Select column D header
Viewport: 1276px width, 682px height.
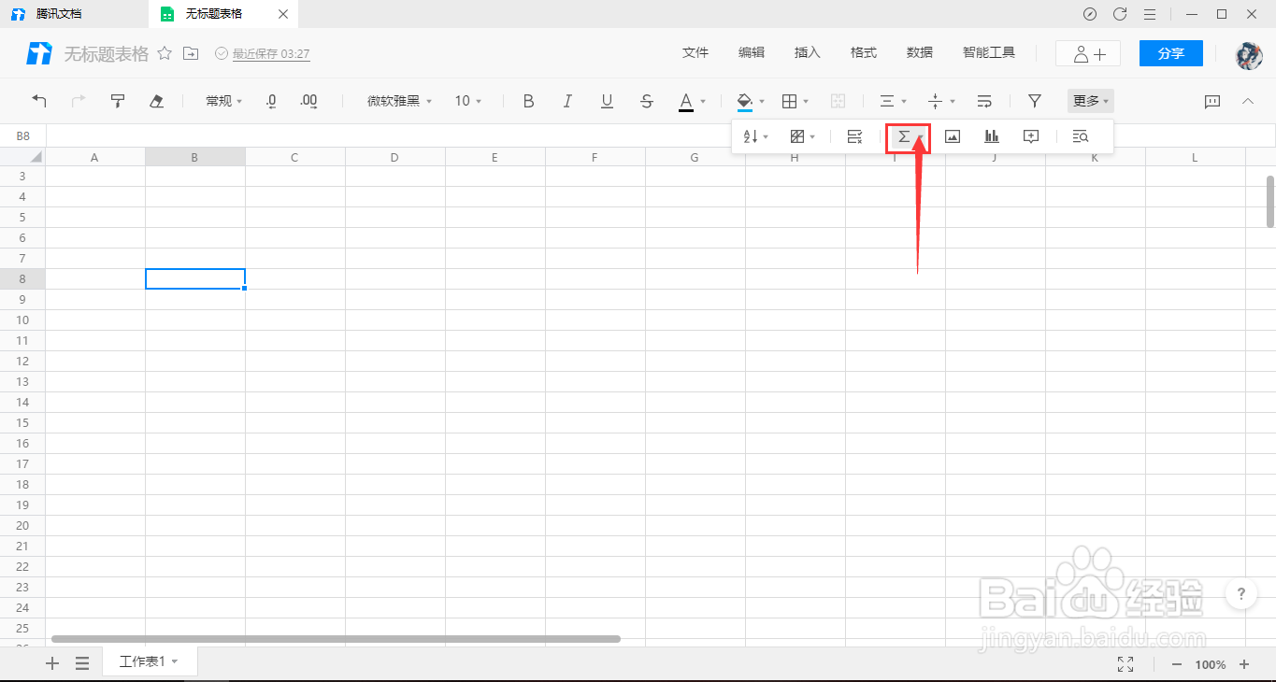394,157
